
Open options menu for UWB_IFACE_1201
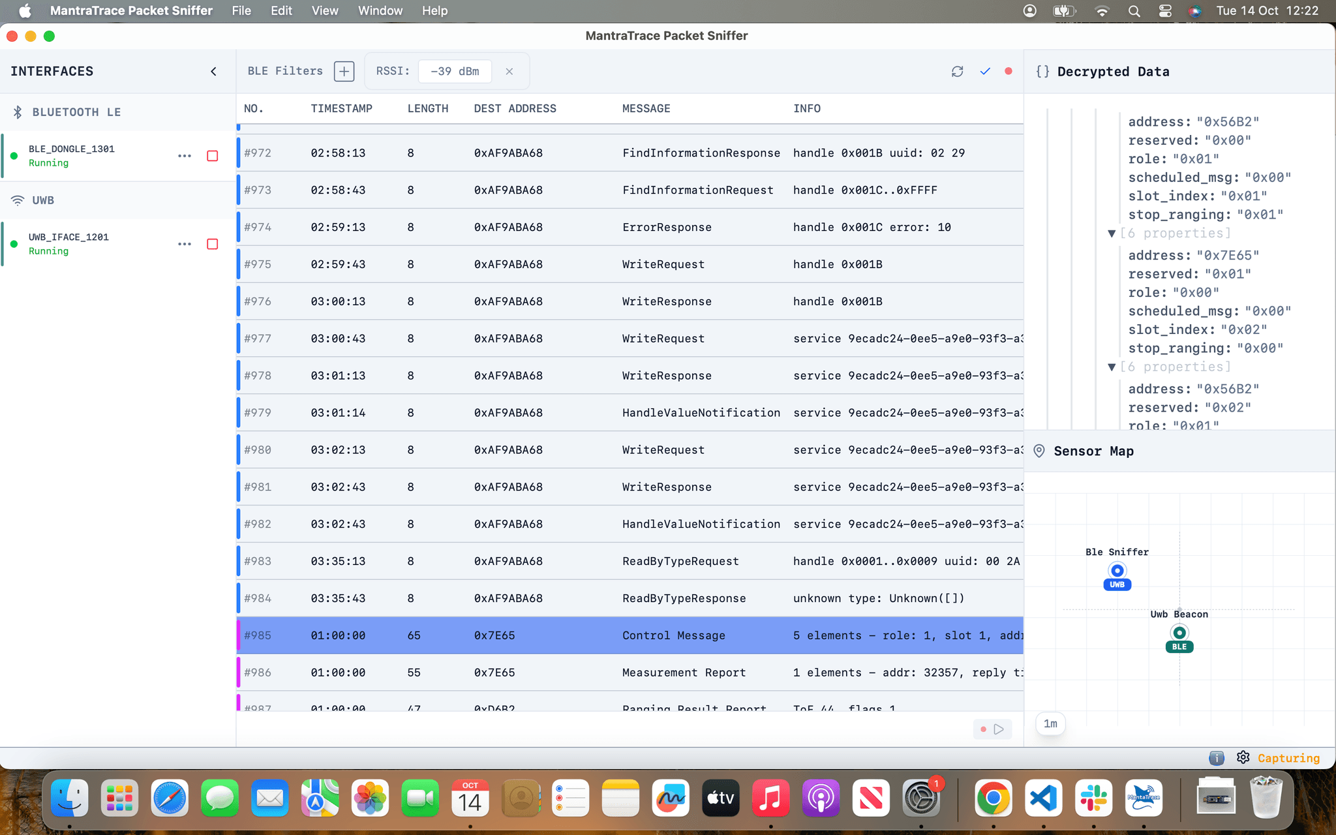pos(185,244)
